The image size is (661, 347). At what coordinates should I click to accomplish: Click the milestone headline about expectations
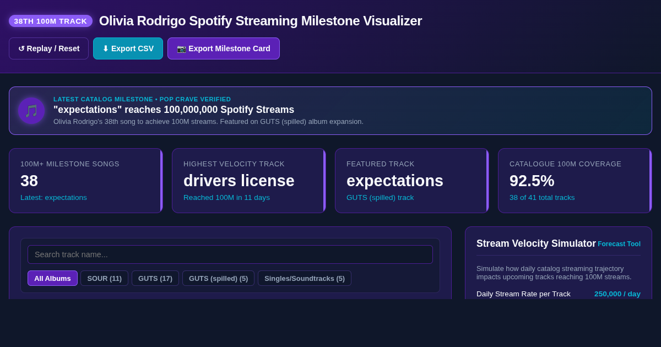pos(174,110)
